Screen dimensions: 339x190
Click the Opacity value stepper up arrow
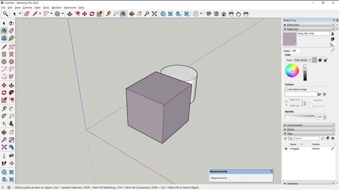click(x=325, y=116)
